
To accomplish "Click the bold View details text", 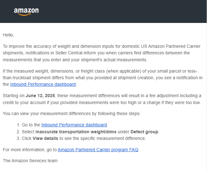I will 45,138.
